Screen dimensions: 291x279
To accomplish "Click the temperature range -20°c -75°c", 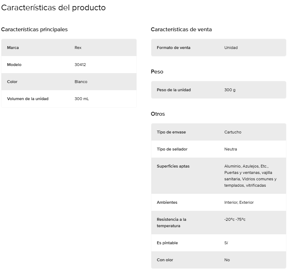I will point(235,219).
